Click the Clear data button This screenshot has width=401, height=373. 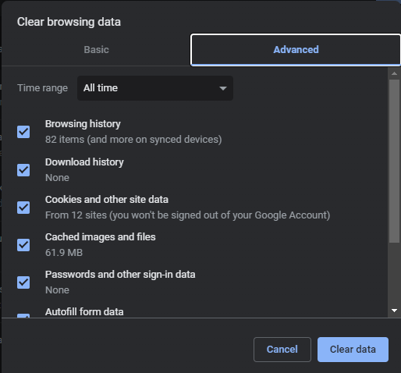(x=353, y=350)
